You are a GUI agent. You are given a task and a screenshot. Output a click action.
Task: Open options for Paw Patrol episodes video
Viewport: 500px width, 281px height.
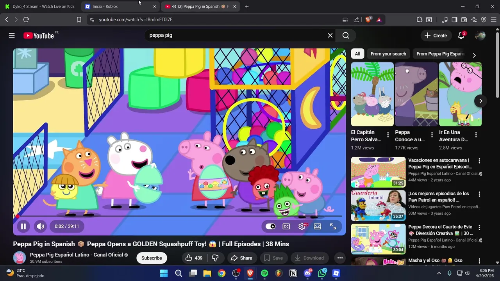pyautogui.click(x=479, y=194)
